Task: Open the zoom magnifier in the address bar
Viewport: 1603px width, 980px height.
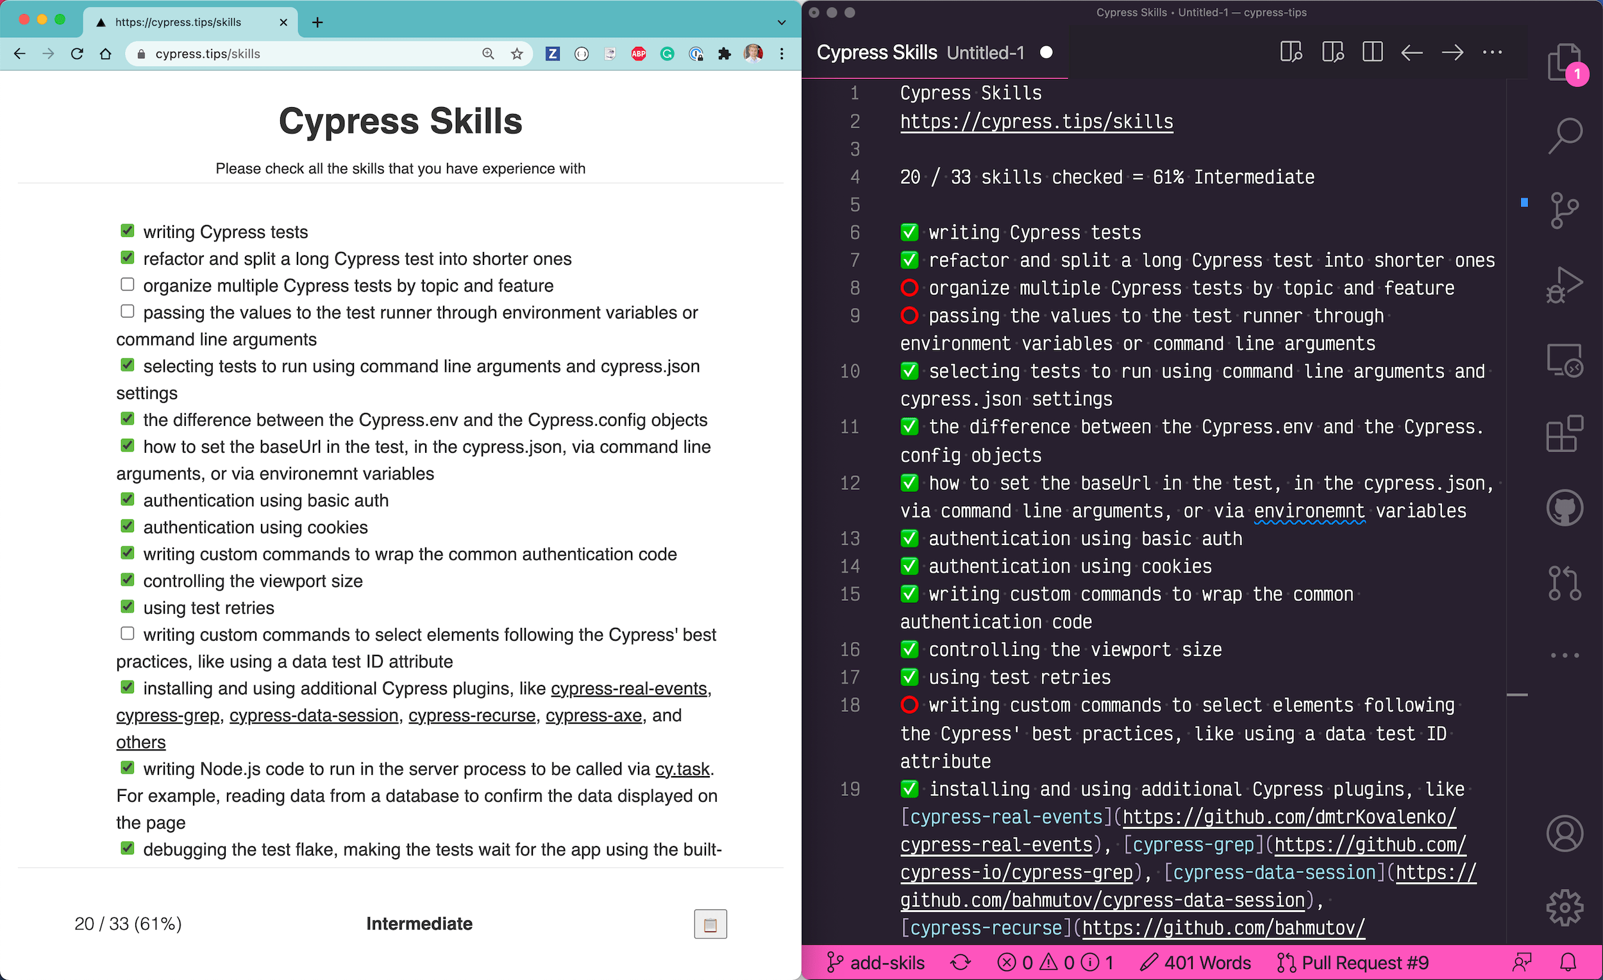Action: coord(488,54)
